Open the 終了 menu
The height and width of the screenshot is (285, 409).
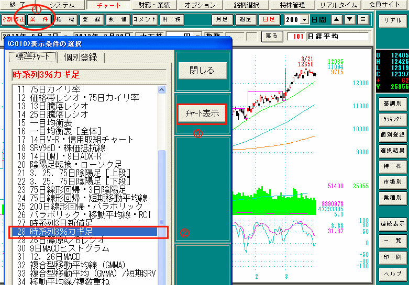[18, 5]
